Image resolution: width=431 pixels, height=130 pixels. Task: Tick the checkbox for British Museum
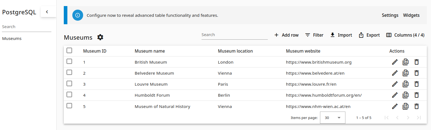point(69,61)
